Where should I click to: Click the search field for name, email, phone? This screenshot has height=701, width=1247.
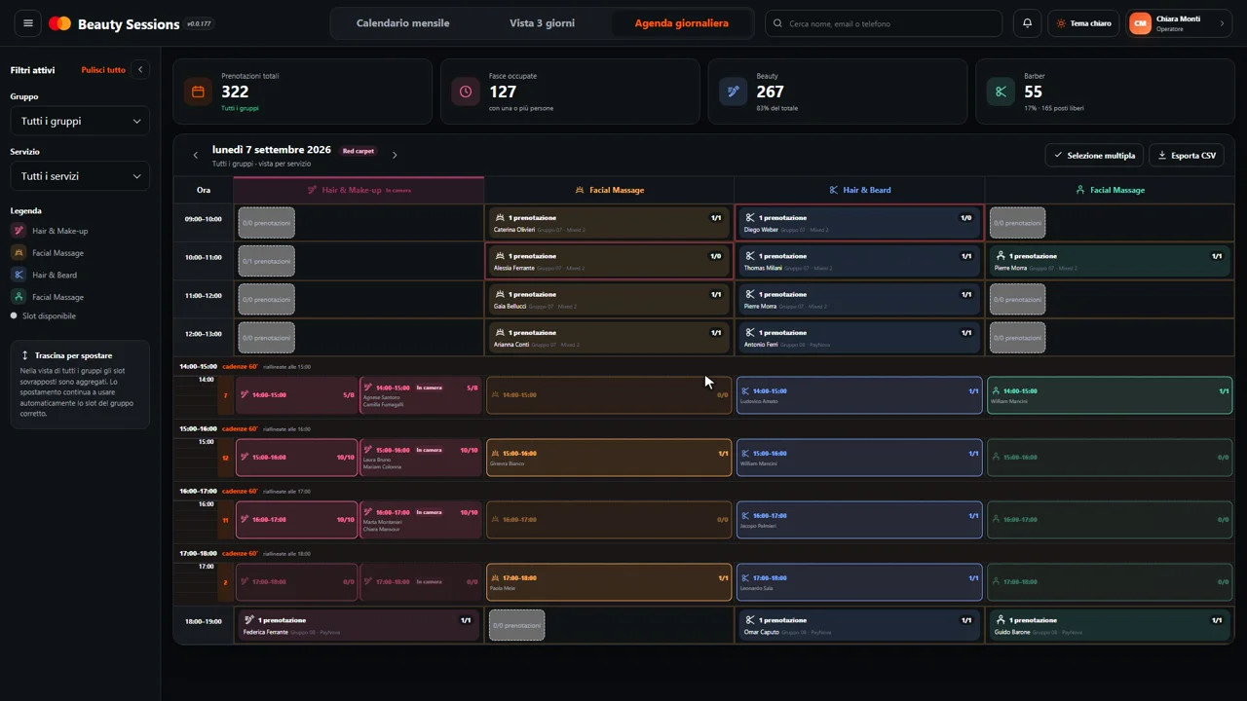click(884, 23)
